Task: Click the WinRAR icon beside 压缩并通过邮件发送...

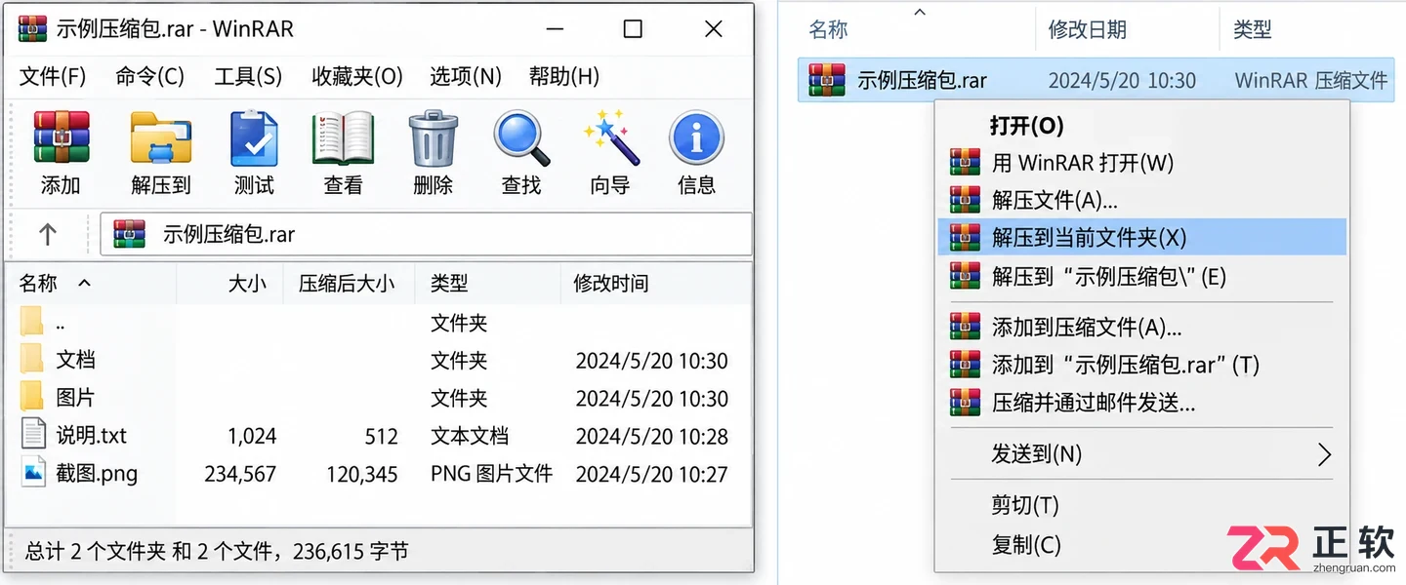Action: pos(965,402)
